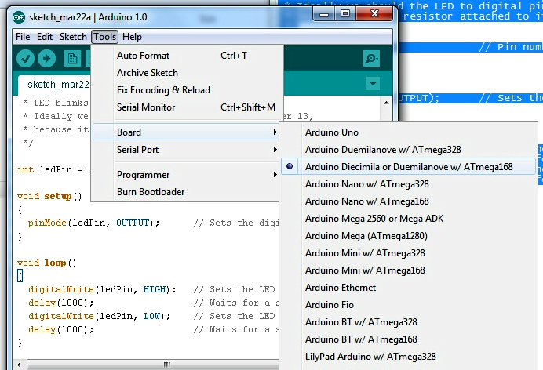Select Arduino Mini w/ ATmega168
The width and height of the screenshot is (543, 370).
click(408, 270)
